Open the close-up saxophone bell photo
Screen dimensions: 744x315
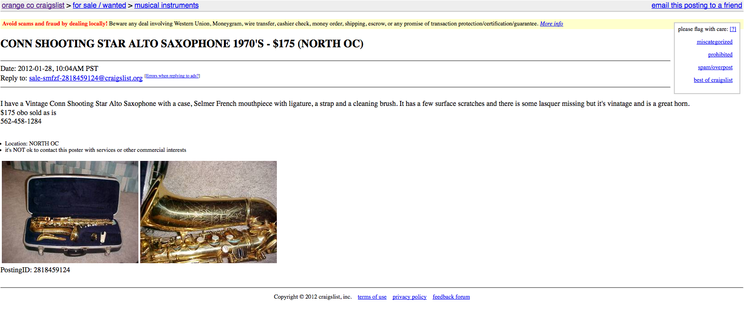click(209, 212)
